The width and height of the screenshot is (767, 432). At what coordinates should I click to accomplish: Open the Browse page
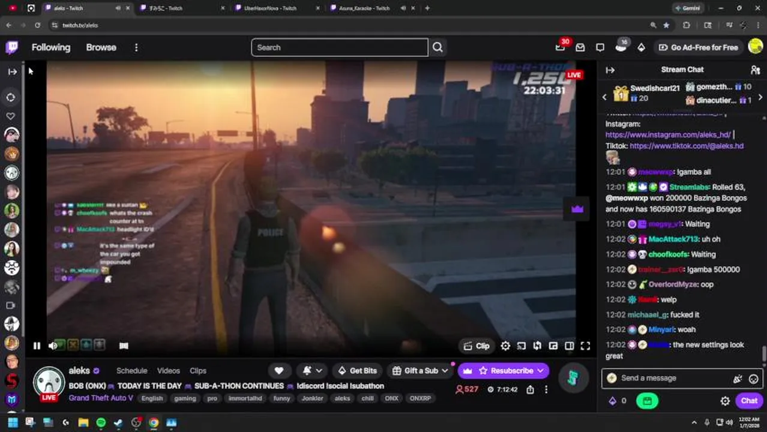[x=101, y=47]
